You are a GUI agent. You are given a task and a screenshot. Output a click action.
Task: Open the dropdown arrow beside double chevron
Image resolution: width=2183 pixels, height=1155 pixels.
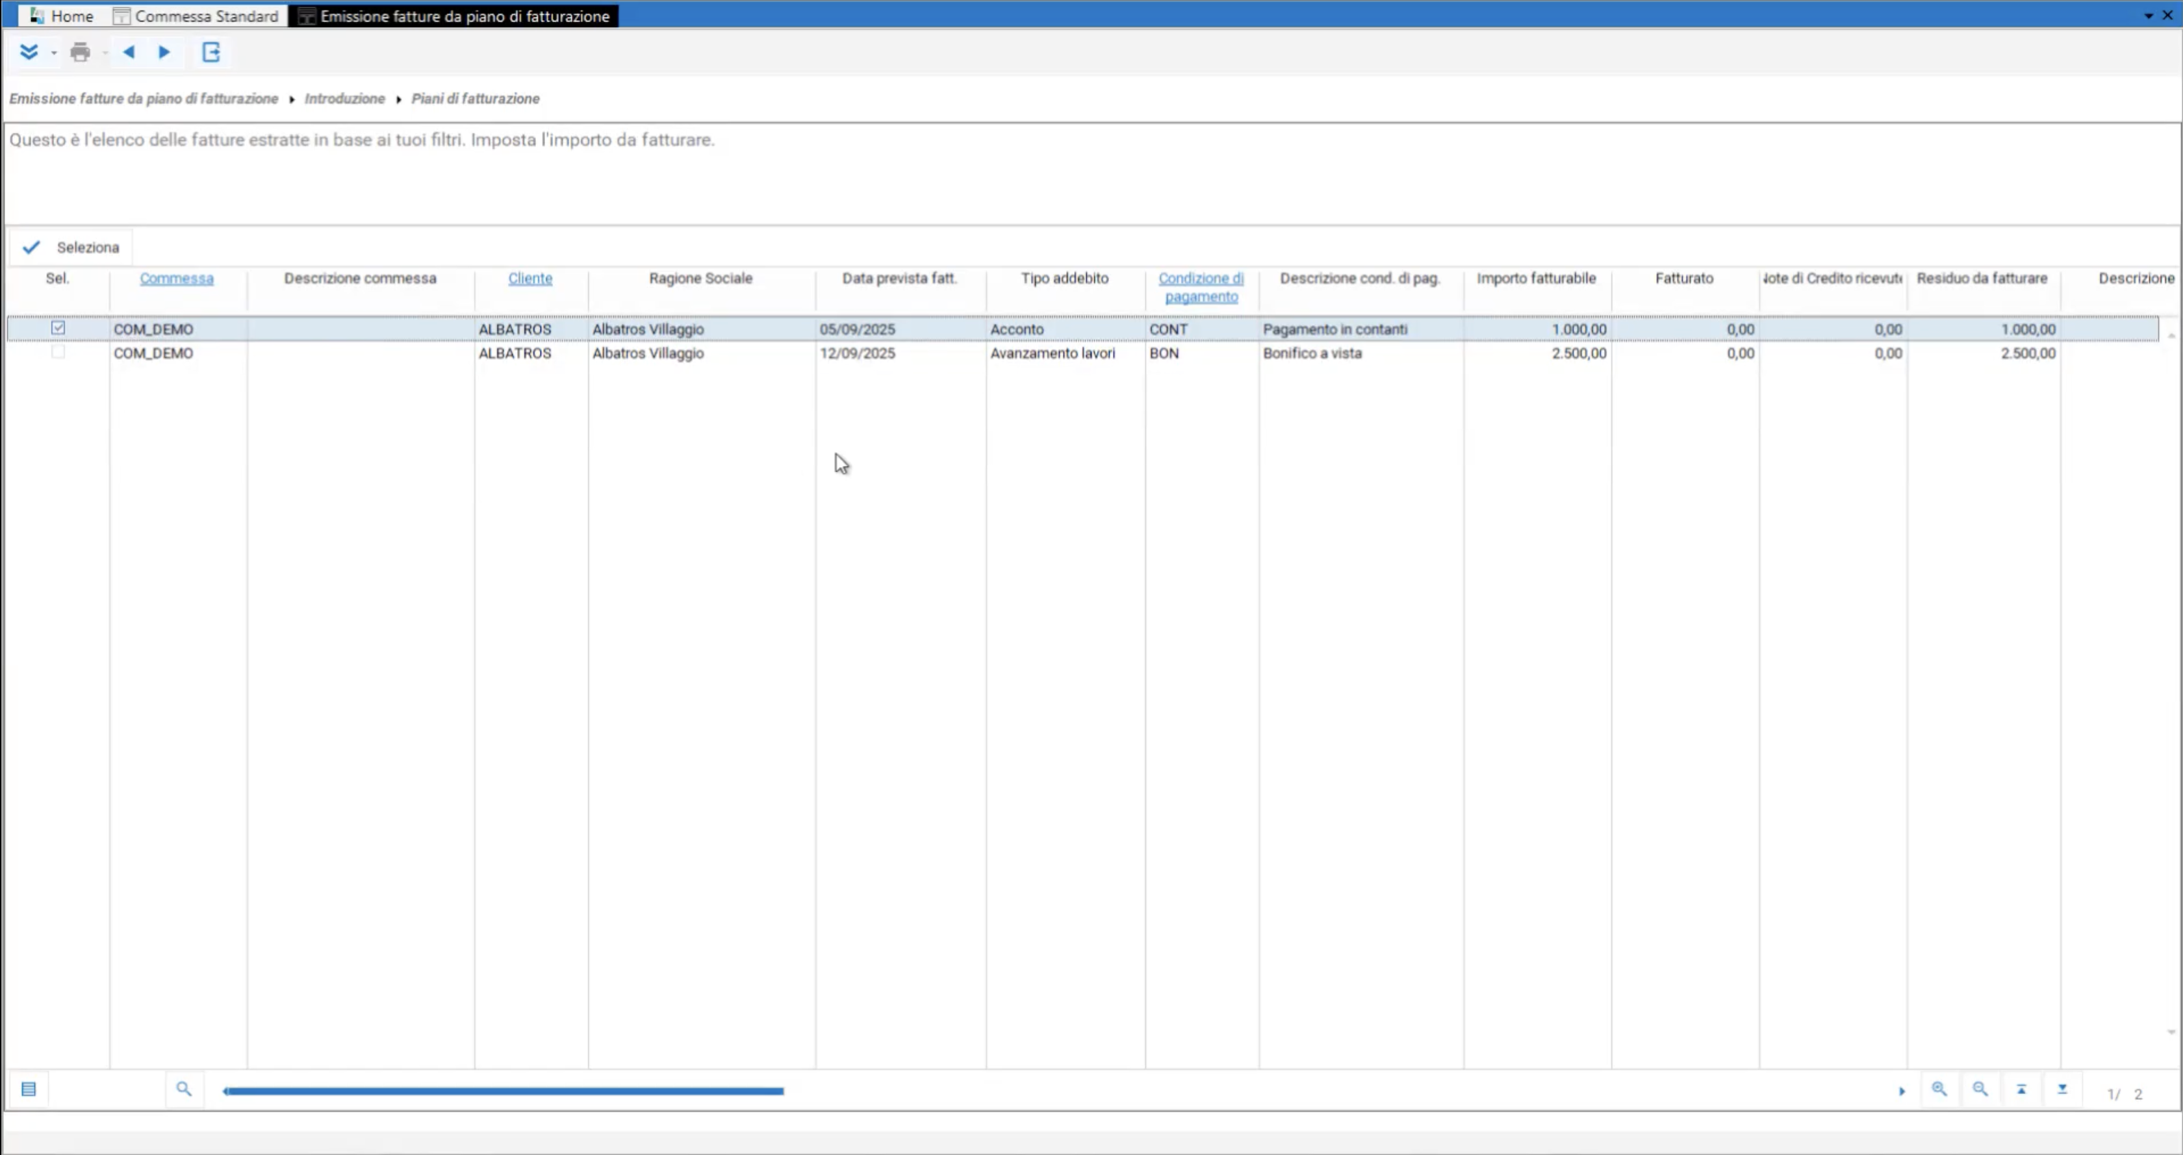click(53, 53)
